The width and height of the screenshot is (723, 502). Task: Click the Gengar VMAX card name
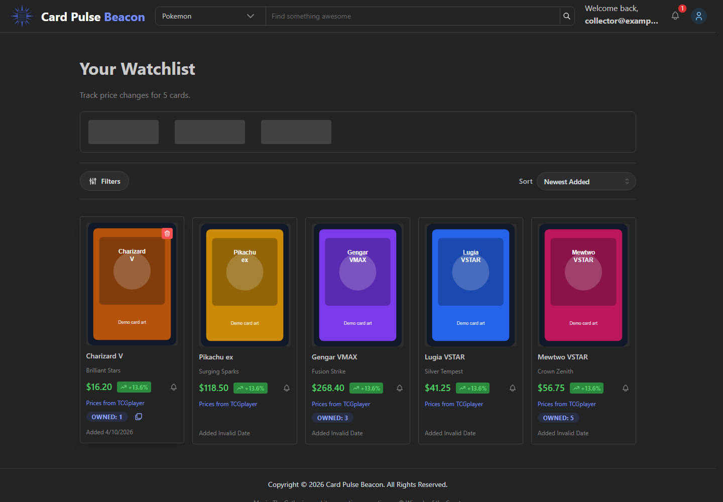(334, 357)
